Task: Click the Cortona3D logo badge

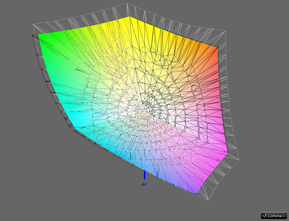Action: tap(274, 216)
